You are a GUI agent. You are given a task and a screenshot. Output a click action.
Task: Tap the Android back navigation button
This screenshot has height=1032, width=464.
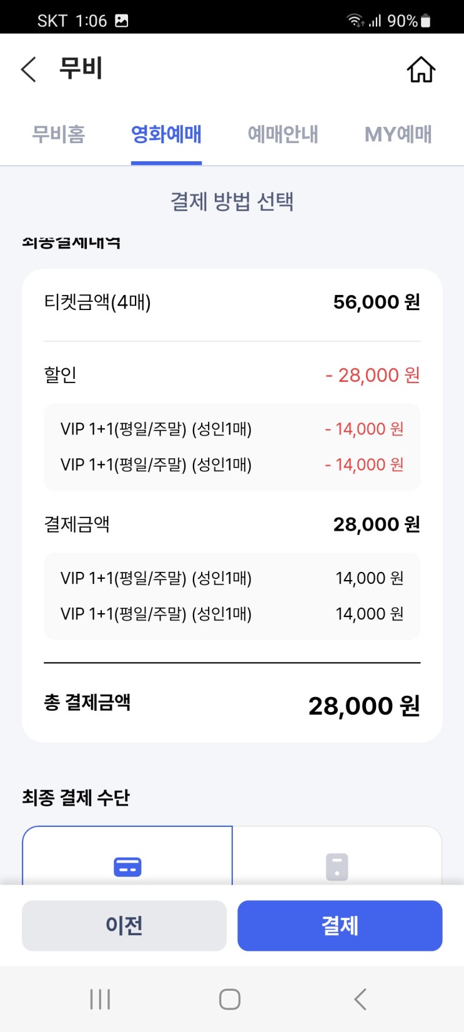(360, 999)
